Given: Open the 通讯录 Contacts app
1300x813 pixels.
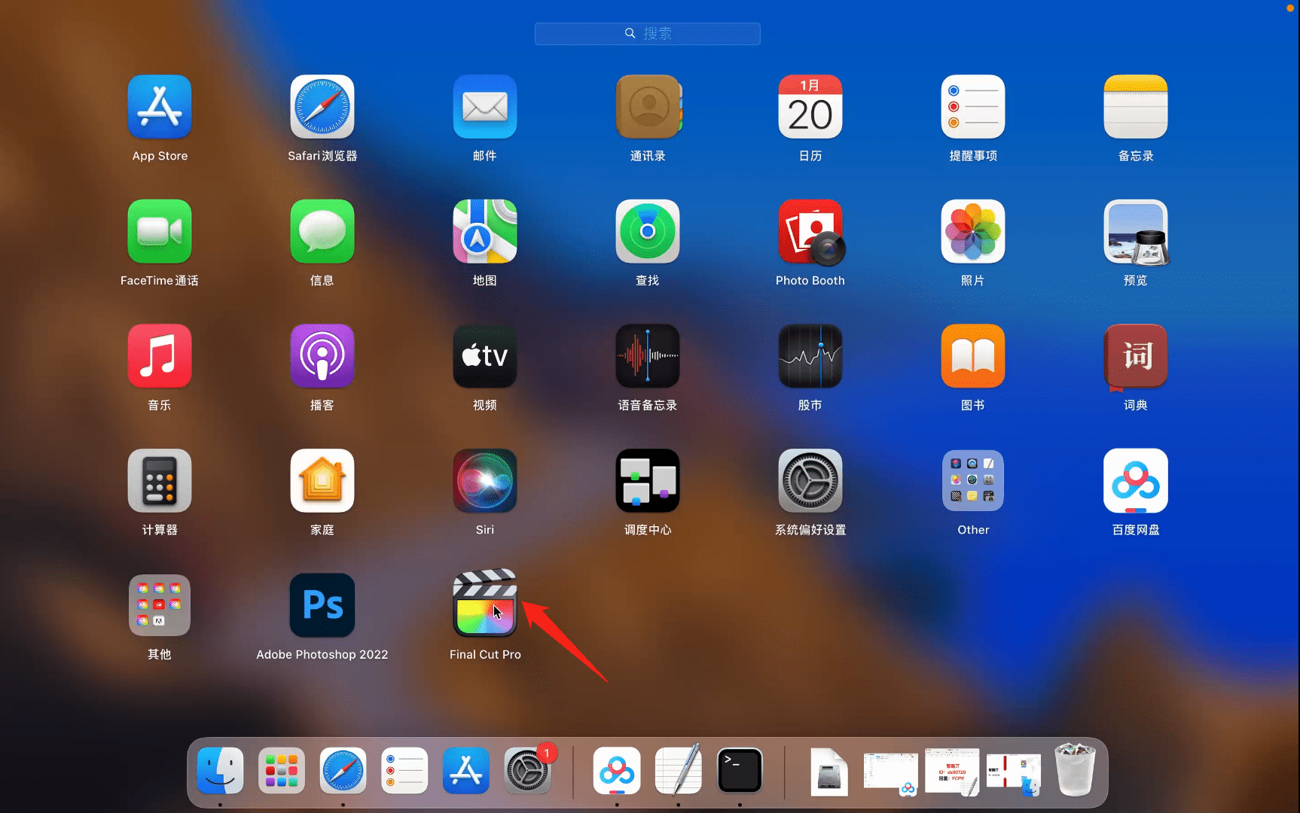Looking at the screenshot, I should [x=648, y=107].
